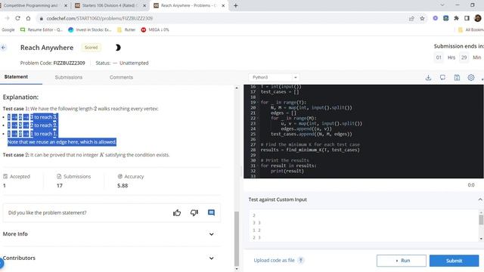Switch to the Starters 106 Division 4 tab
The height and width of the screenshot is (272, 484).
(x=110, y=5)
